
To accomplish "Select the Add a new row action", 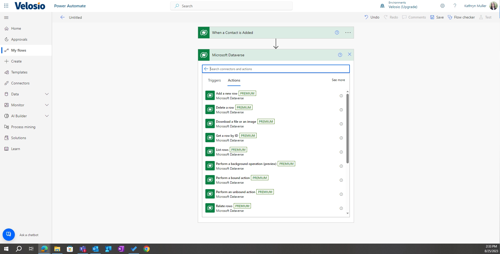I will tap(226, 93).
